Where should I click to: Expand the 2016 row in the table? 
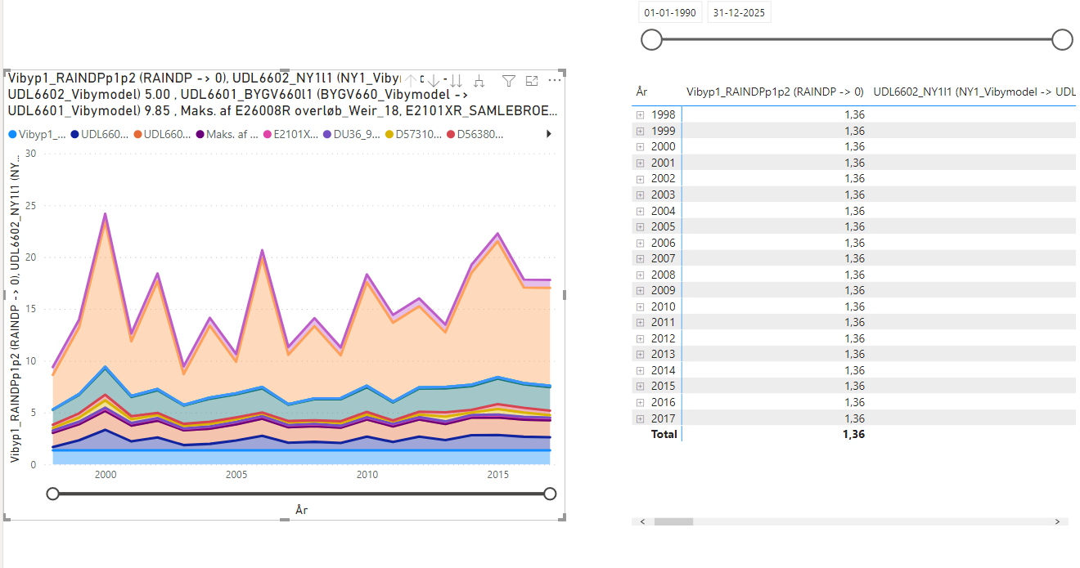point(640,402)
